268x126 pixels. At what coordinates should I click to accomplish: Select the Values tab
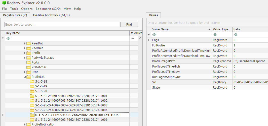click(153, 15)
